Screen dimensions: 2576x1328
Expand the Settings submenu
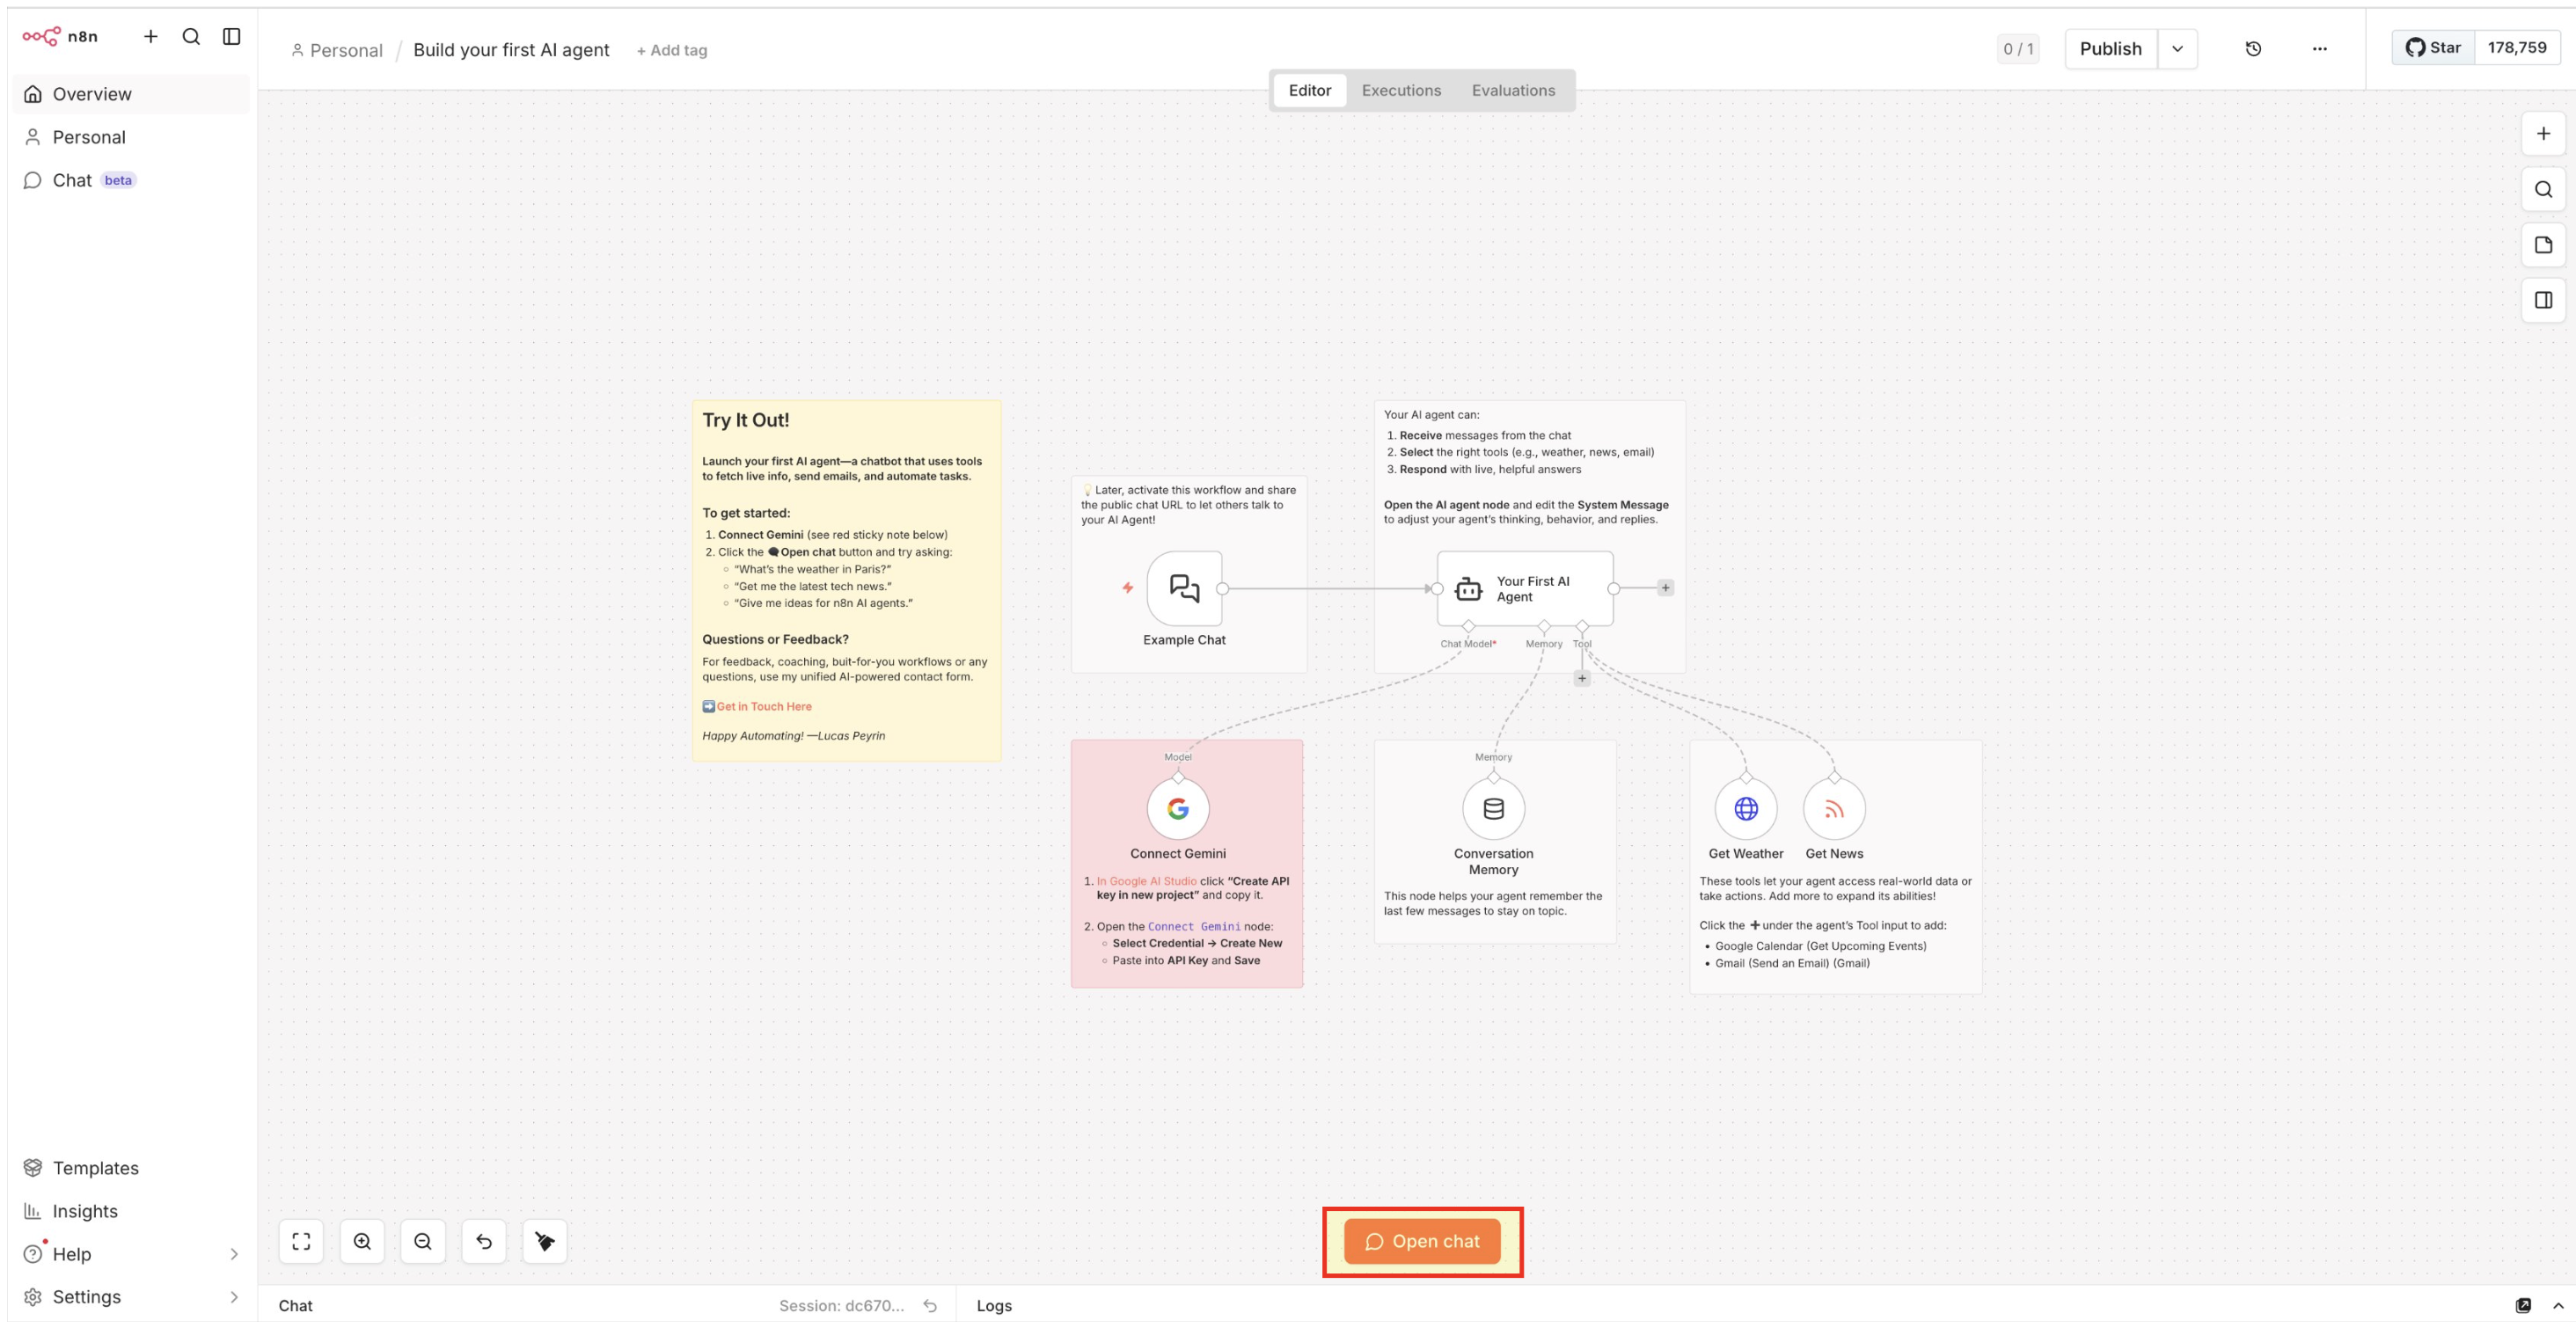point(234,1297)
